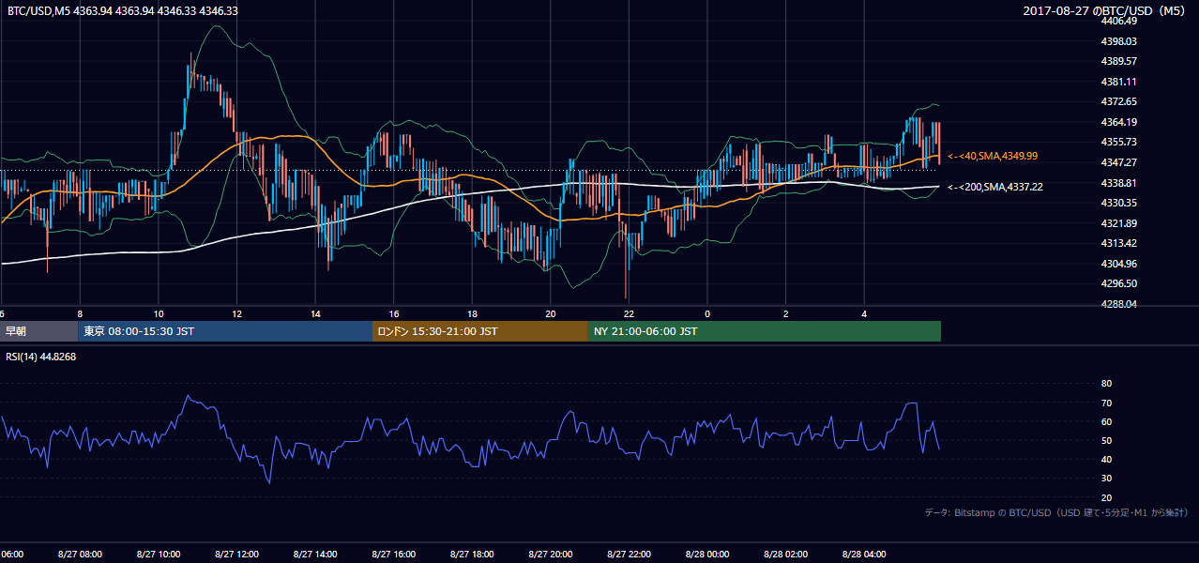This screenshot has width=1199, height=563.
Task: Click the 4330.35 price axis label
Action: (x=1119, y=203)
